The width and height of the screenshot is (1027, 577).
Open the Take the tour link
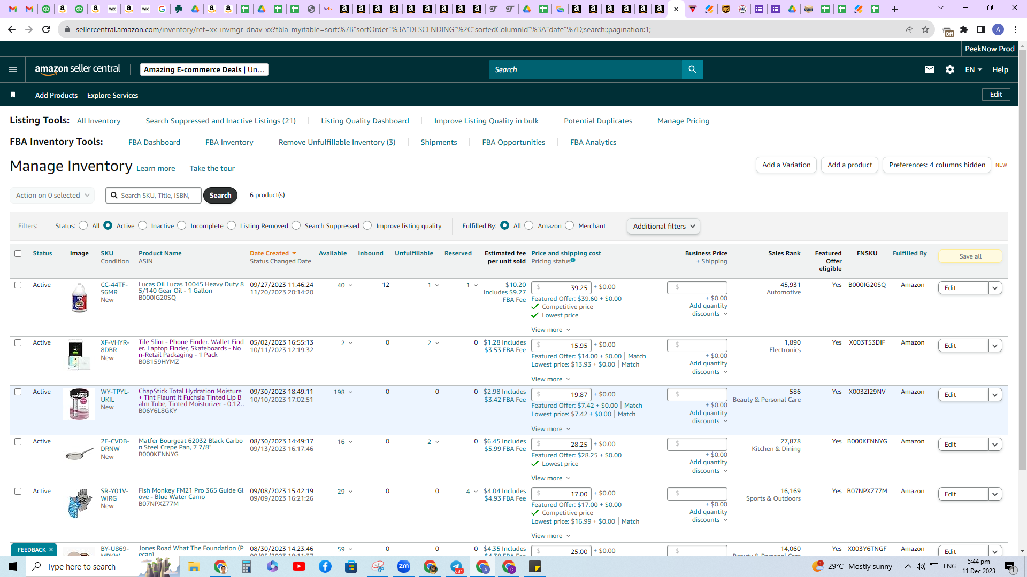click(212, 168)
